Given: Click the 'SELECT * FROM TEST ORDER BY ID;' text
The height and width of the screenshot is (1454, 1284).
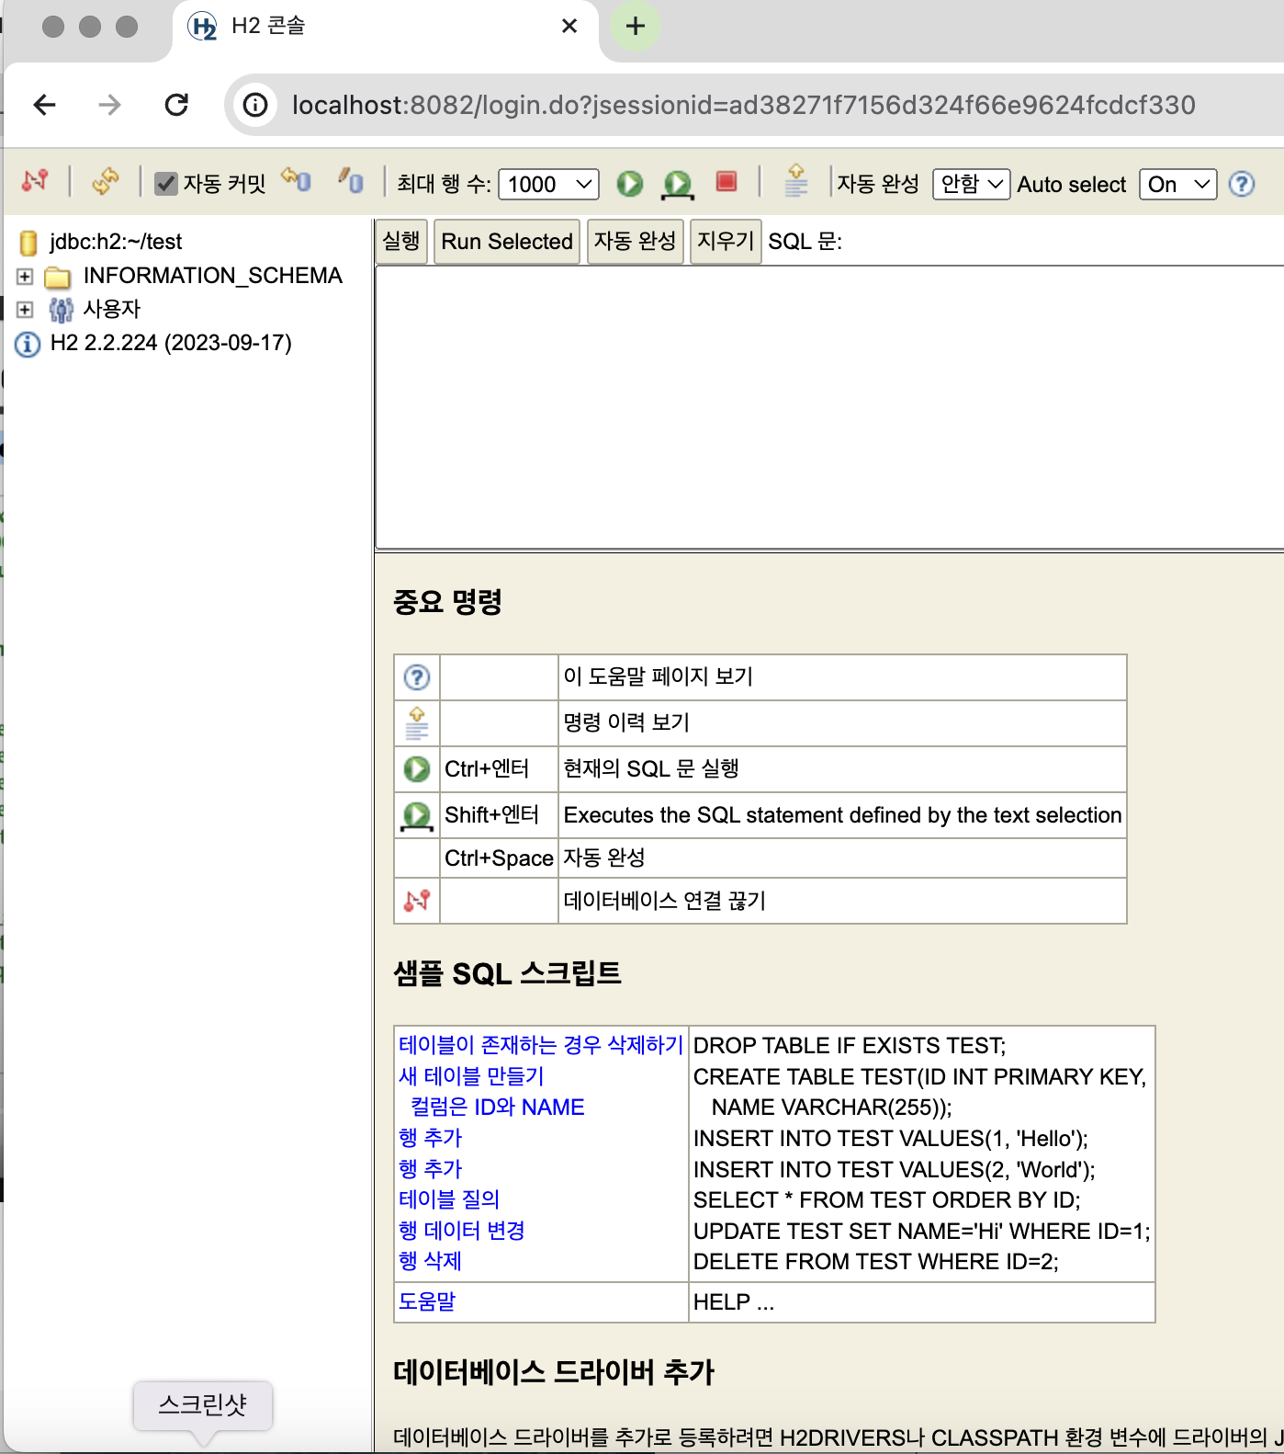Looking at the screenshot, I should pyautogui.click(x=887, y=1200).
